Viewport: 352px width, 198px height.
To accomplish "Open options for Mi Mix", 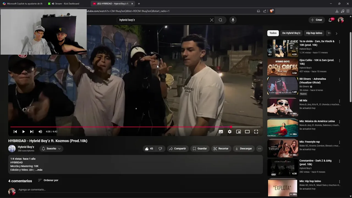I will coord(339,101).
